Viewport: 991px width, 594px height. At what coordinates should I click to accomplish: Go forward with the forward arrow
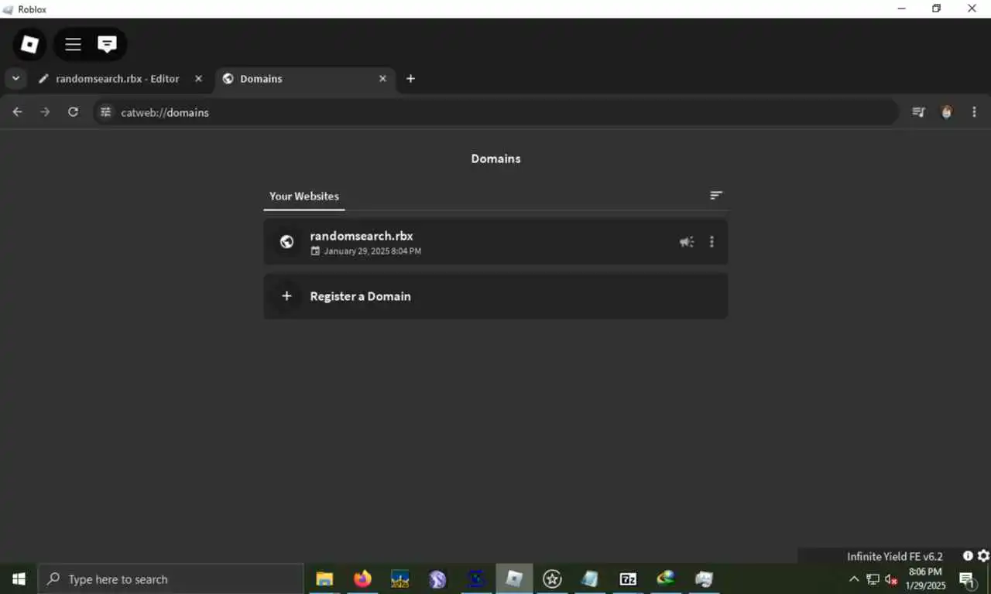click(x=45, y=112)
